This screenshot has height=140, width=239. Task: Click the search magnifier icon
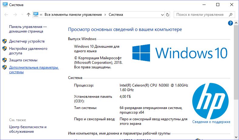point(230,15)
